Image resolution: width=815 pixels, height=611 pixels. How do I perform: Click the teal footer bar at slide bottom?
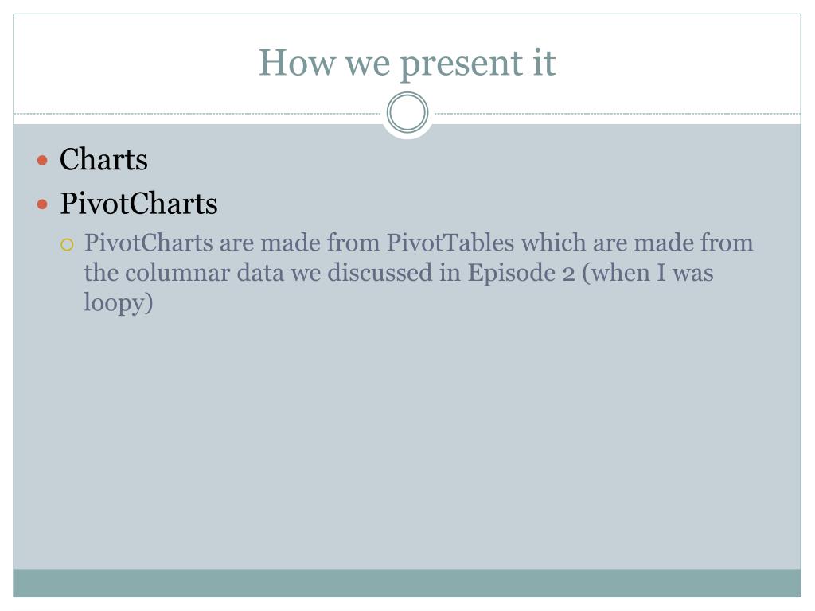tap(407, 583)
